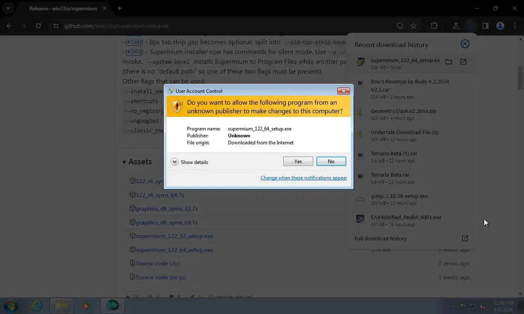Screen dimensions: 524x314
Task: Close the Recent download history panel
Action: click(465, 44)
